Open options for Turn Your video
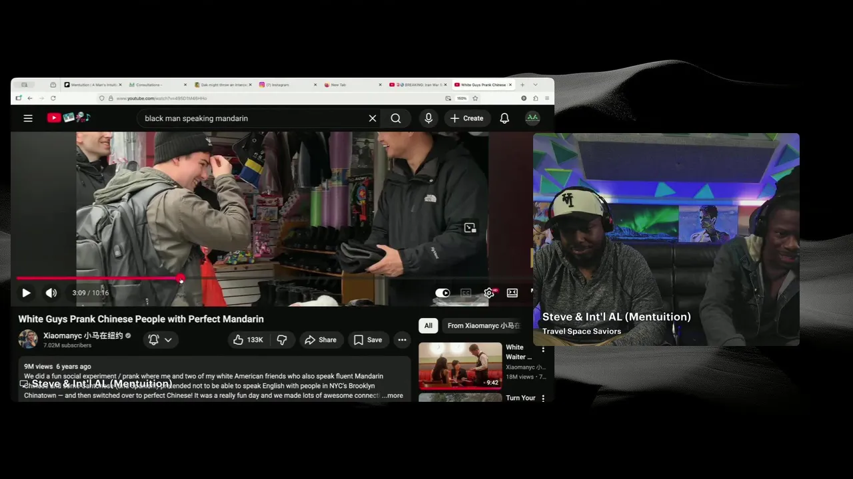The width and height of the screenshot is (853, 479). [543, 399]
